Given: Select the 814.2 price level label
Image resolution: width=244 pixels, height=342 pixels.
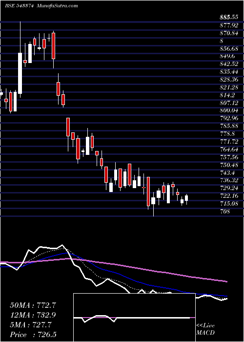Looking at the screenshot, I should pos(227,95).
